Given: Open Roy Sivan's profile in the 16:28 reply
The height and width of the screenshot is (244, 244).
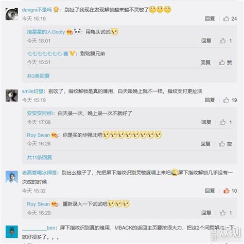Looking at the screenshot, I should [38, 135].
